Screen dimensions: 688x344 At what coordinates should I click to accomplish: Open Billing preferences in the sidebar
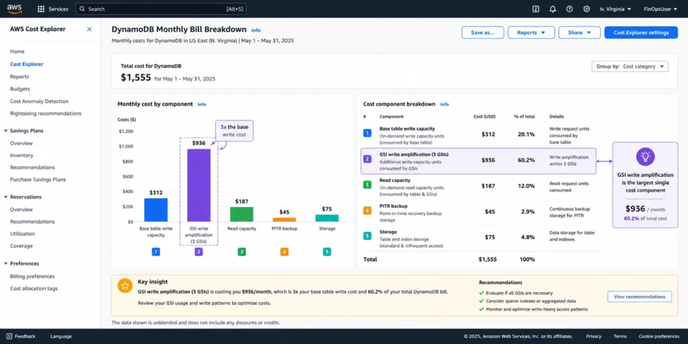(x=32, y=276)
